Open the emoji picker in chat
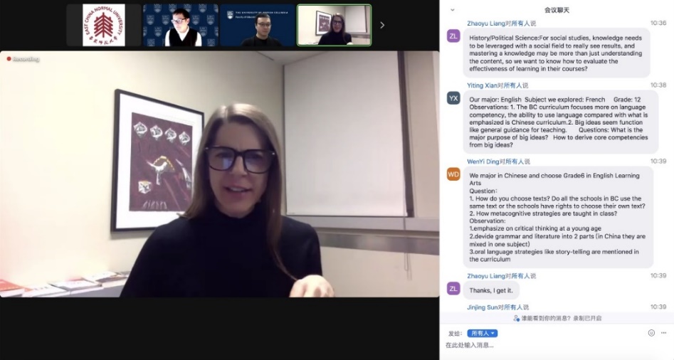674x360 pixels. coord(651,333)
